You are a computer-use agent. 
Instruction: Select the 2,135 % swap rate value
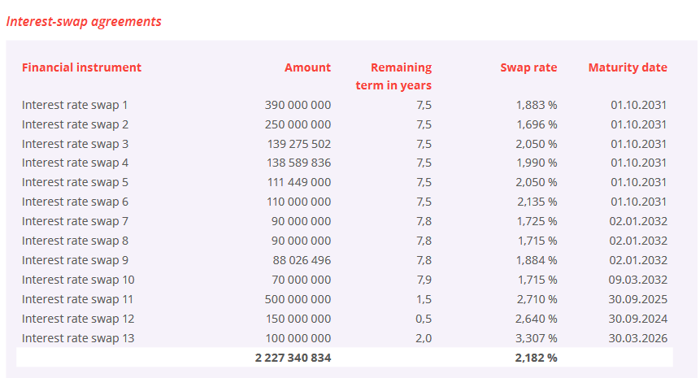click(537, 202)
